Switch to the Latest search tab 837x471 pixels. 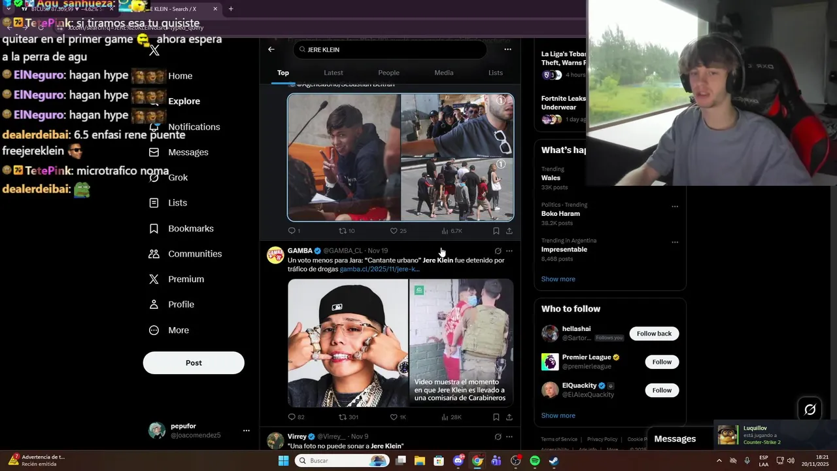(333, 73)
